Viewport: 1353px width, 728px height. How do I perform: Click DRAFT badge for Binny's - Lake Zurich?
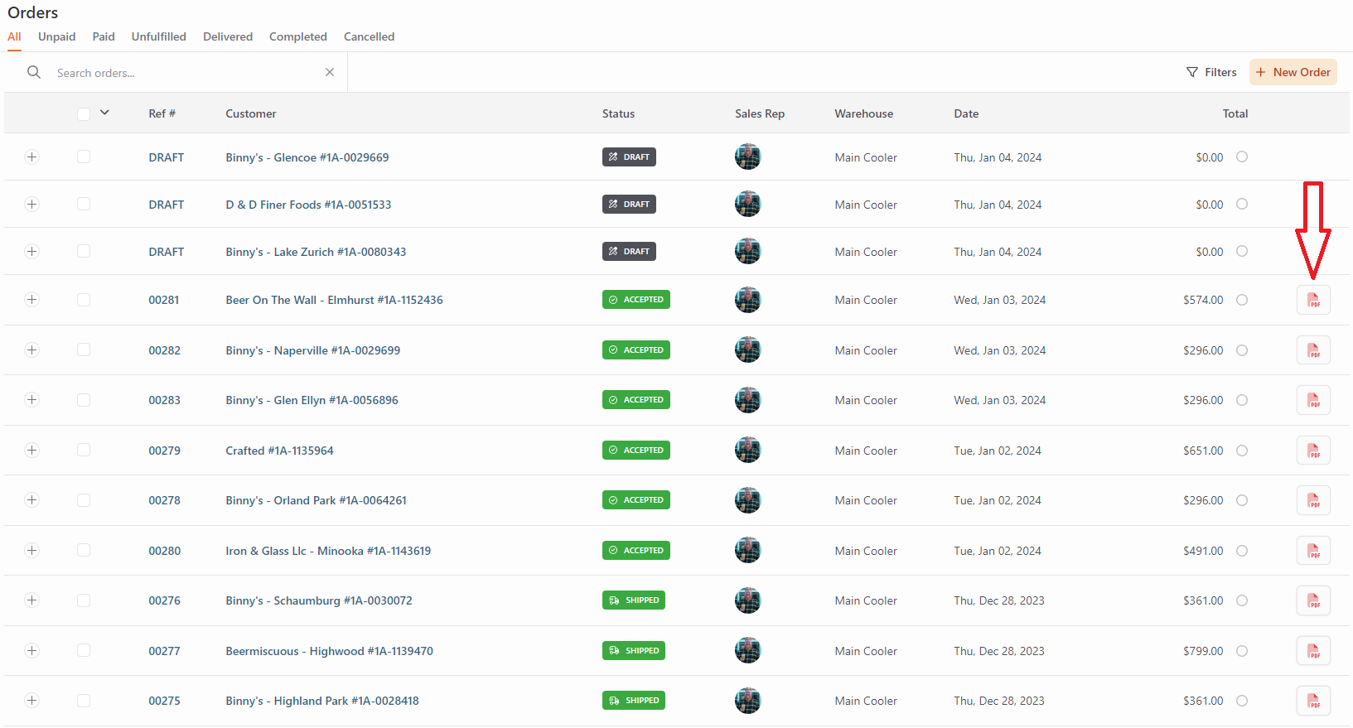click(629, 251)
